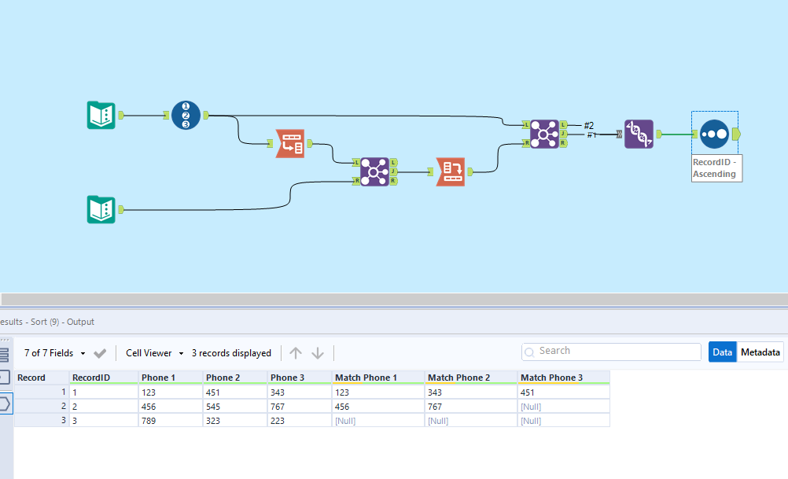The width and height of the screenshot is (788, 479).
Task: Select the purple Sort tool
Action: [639, 134]
